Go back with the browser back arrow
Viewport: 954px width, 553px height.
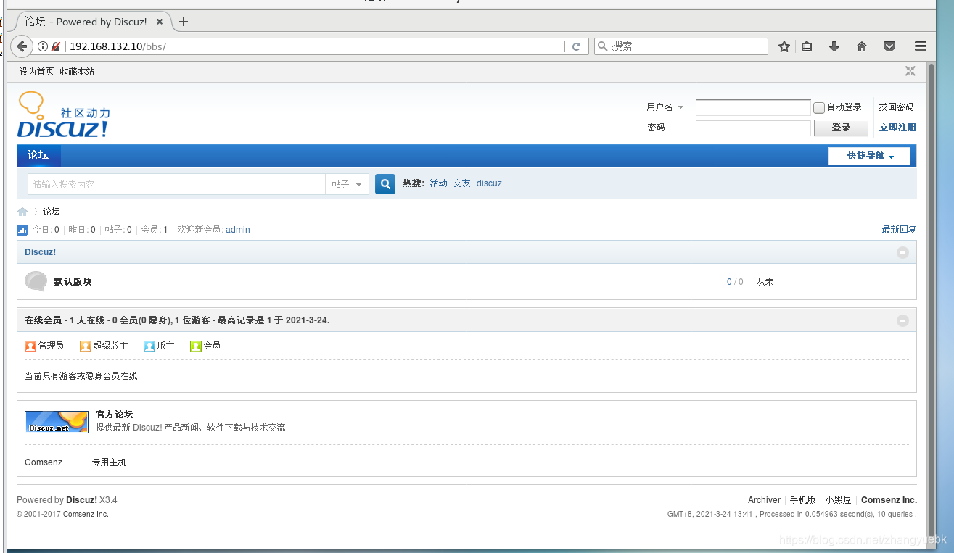coord(22,46)
